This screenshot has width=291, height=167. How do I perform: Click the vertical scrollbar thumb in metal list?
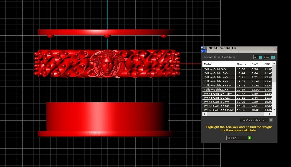click(274, 74)
